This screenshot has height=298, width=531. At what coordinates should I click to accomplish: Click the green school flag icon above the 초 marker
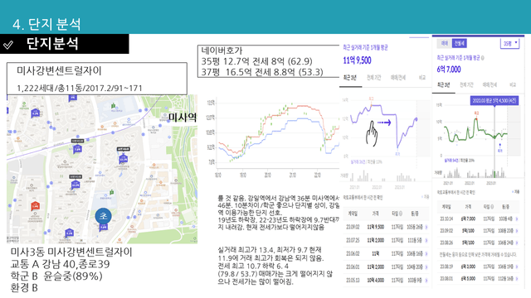(x=111, y=193)
